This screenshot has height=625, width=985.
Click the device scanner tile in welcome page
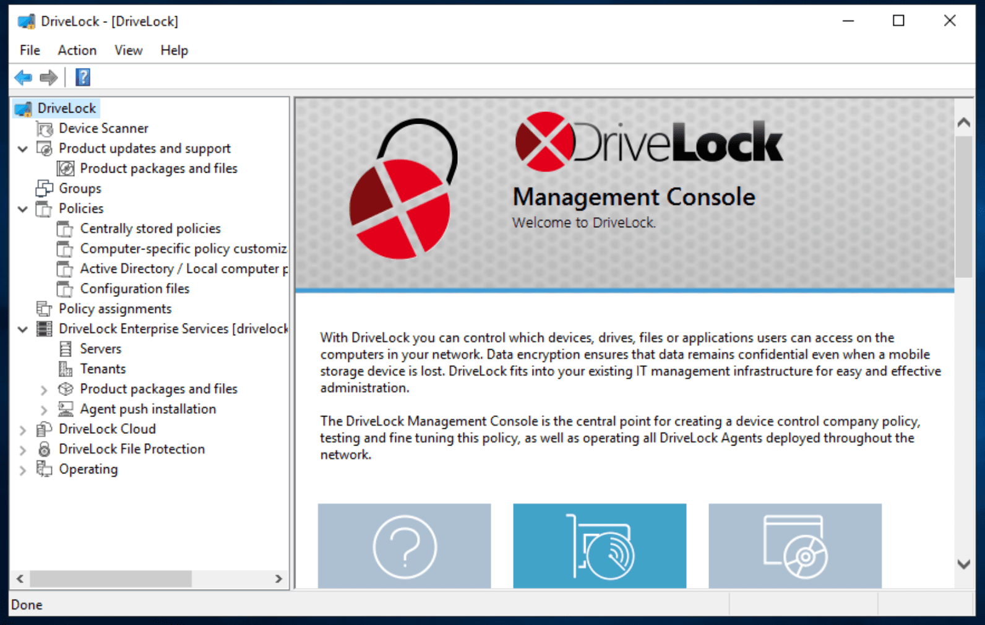pyautogui.click(x=599, y=546)
